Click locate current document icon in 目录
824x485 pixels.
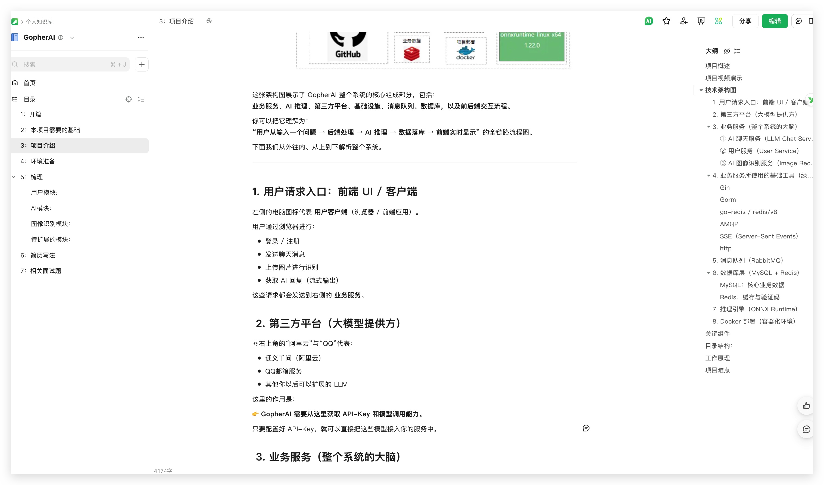tap(129, 99)
